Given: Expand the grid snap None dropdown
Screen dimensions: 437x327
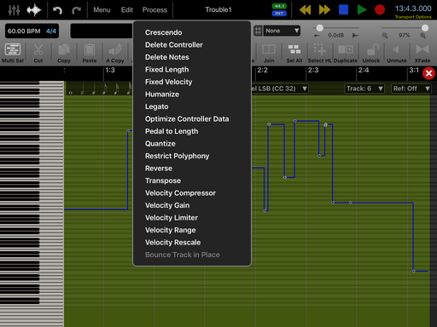Looking at the screenshot, I should pos(282,31).
